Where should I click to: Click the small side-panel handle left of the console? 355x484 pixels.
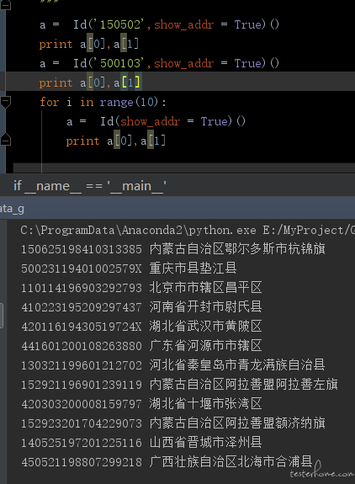(2, 315)
